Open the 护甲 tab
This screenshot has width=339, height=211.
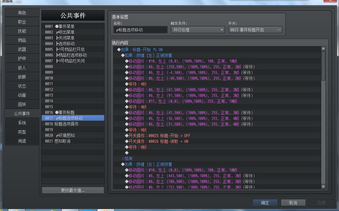click(x=22, y=58)
